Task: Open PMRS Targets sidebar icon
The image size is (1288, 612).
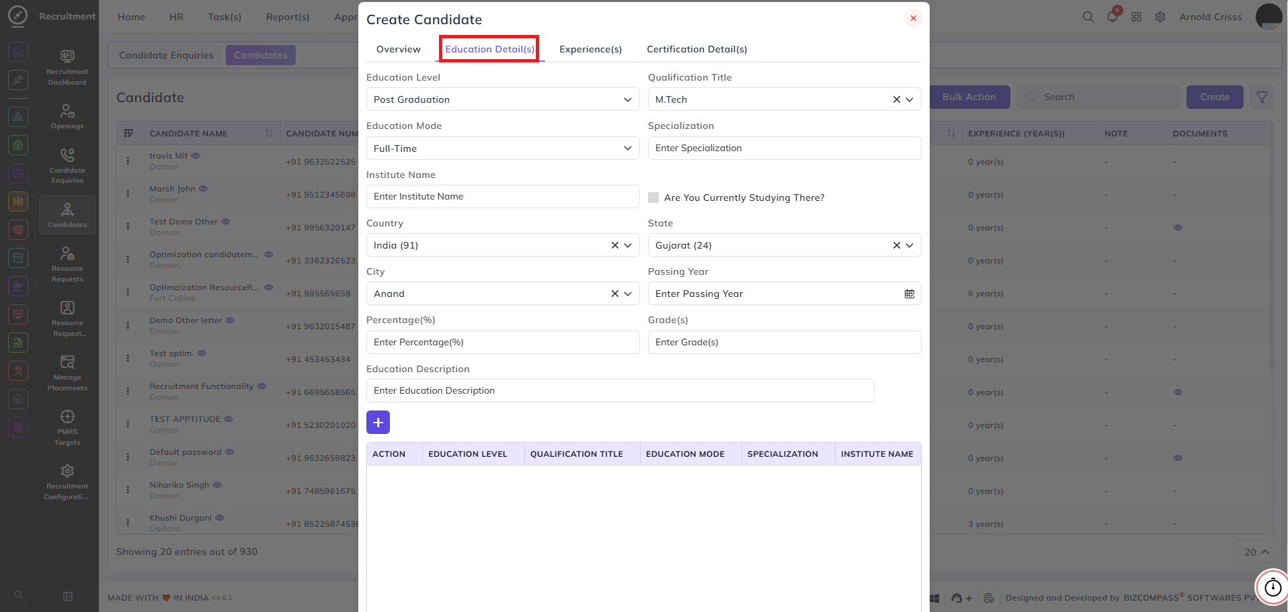Action: click(x=67, y=417)
